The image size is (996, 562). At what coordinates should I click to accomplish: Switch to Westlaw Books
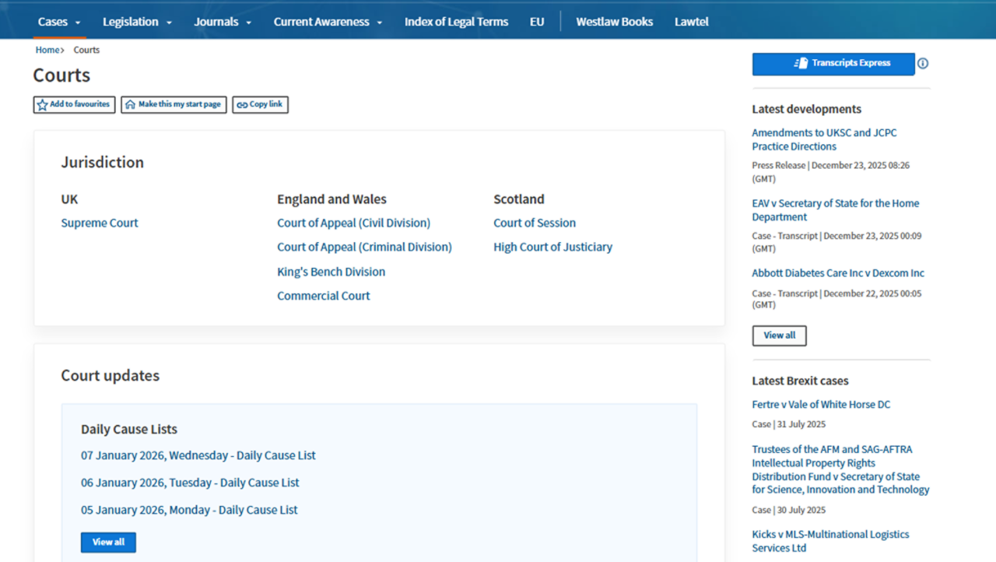614,22
